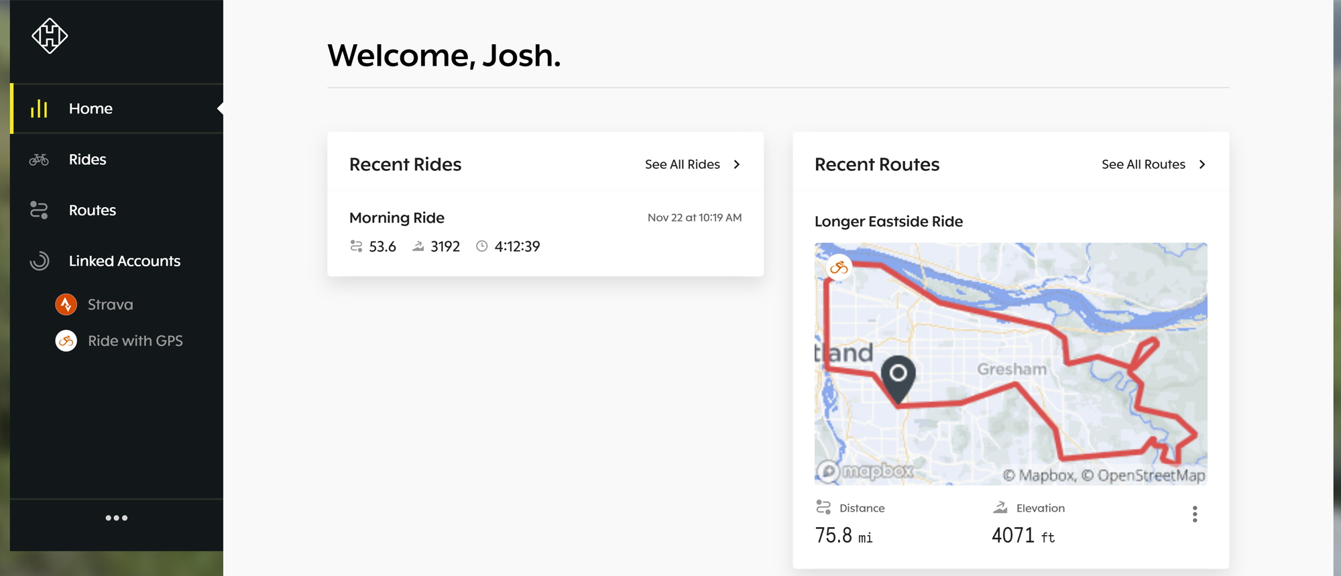Viewport: 1341px width, 576px height.
Task: Click the Home bar chart icon
Action: 39,109
